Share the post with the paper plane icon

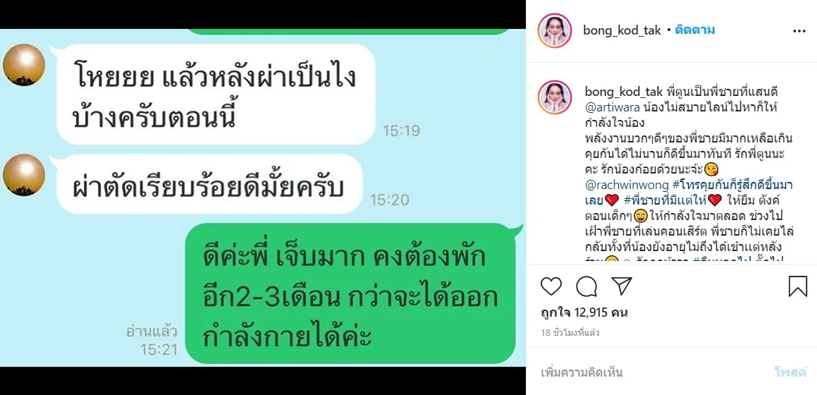tap(621, 286)
